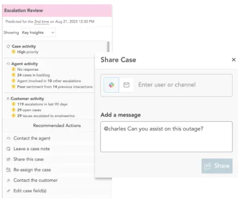Click the High priority warning icon
This screenshot has height=200, width=240.
tap(13, 52)
